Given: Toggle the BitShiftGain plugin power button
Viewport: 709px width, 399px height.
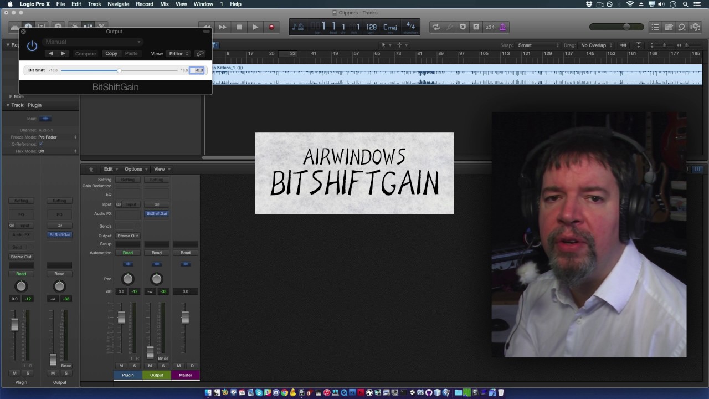Looking at the screenshot, I should [x=32, y=46].
